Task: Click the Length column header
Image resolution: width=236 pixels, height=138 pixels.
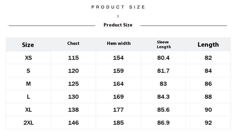Action: 208,45
